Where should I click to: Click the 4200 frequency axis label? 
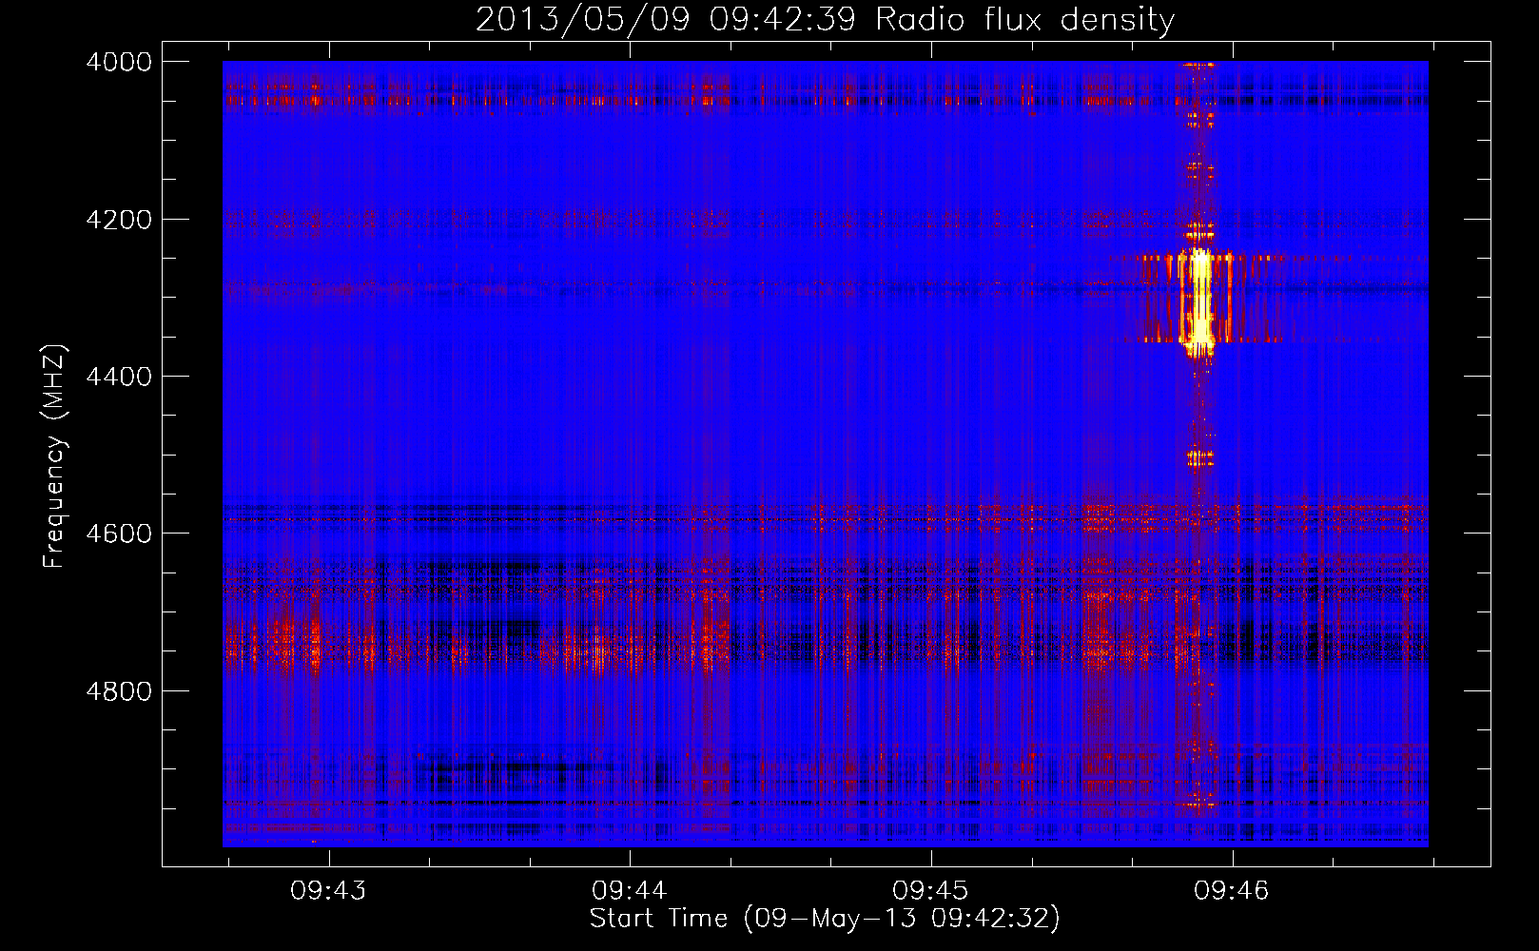pyautogui.click(x=119, y=220)
